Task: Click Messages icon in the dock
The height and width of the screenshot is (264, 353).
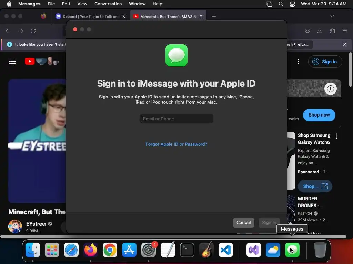Action: (292, 250)
